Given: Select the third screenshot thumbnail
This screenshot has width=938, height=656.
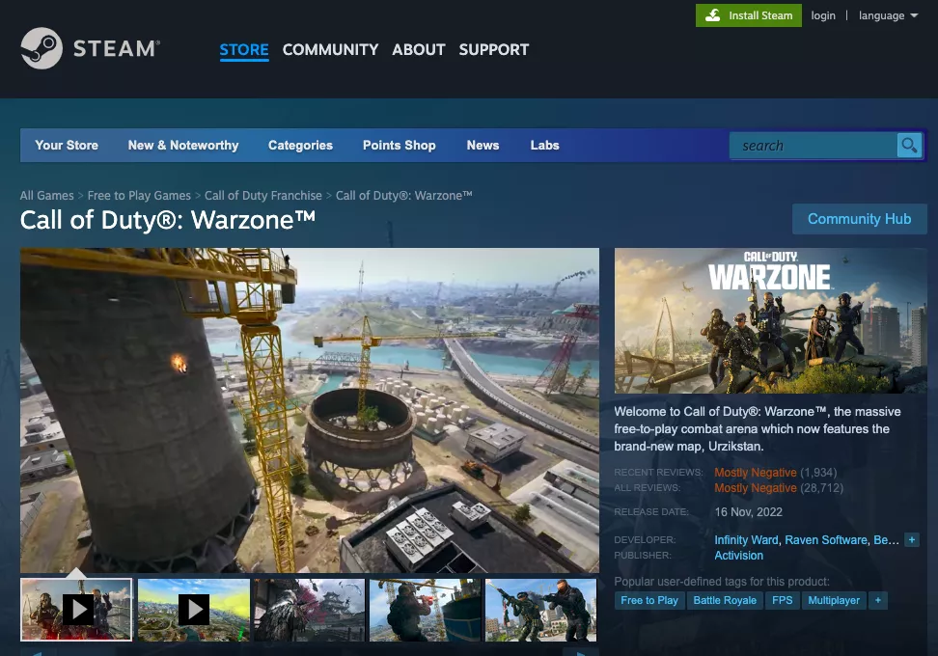Looking at the screenshot, I should tap(309, 610).
